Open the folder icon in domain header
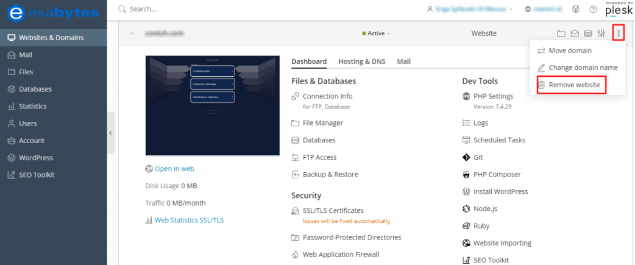Viewport: 635px width, 265px height. (x=561, y=33)
